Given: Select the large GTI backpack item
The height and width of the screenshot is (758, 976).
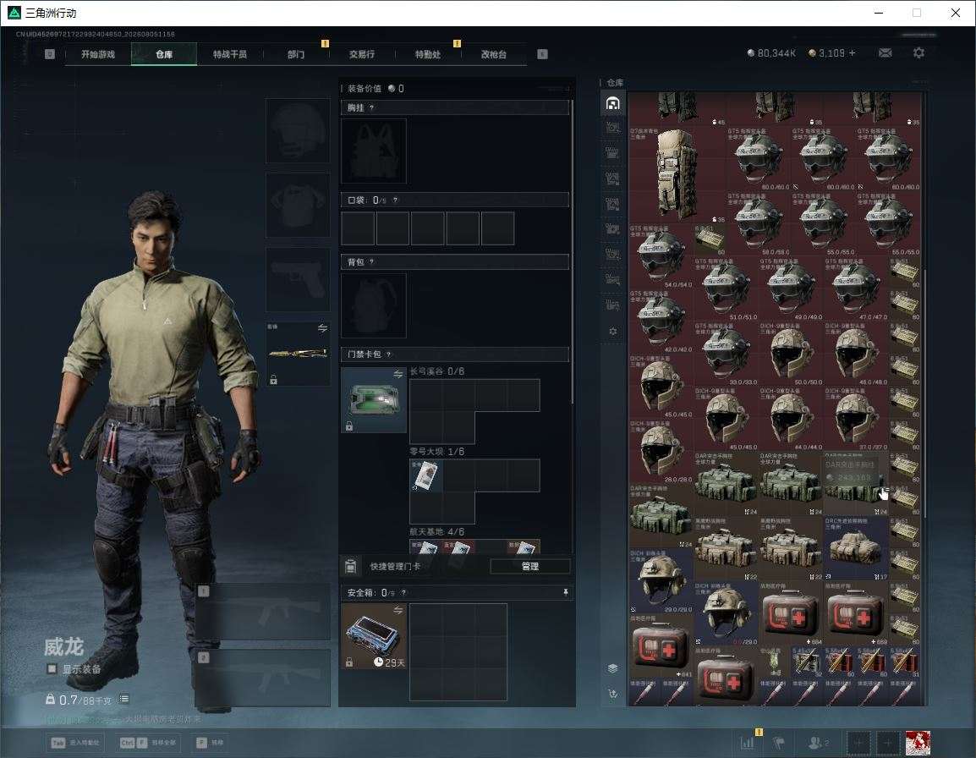Looking at the screenshot, I should [677, 174].
